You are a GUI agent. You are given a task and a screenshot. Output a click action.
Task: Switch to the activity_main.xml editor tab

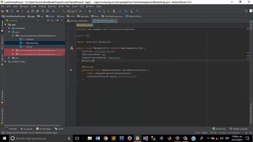coord(79,21)
